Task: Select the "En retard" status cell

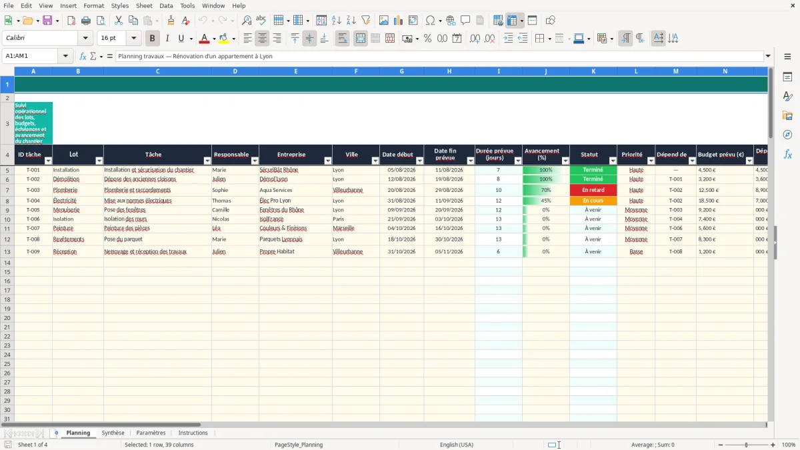Action: coord(593,190)
